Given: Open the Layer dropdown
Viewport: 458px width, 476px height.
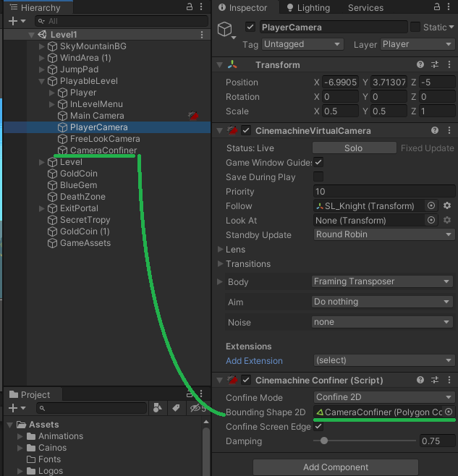Looking at the screenshot, I should (417, 44).
